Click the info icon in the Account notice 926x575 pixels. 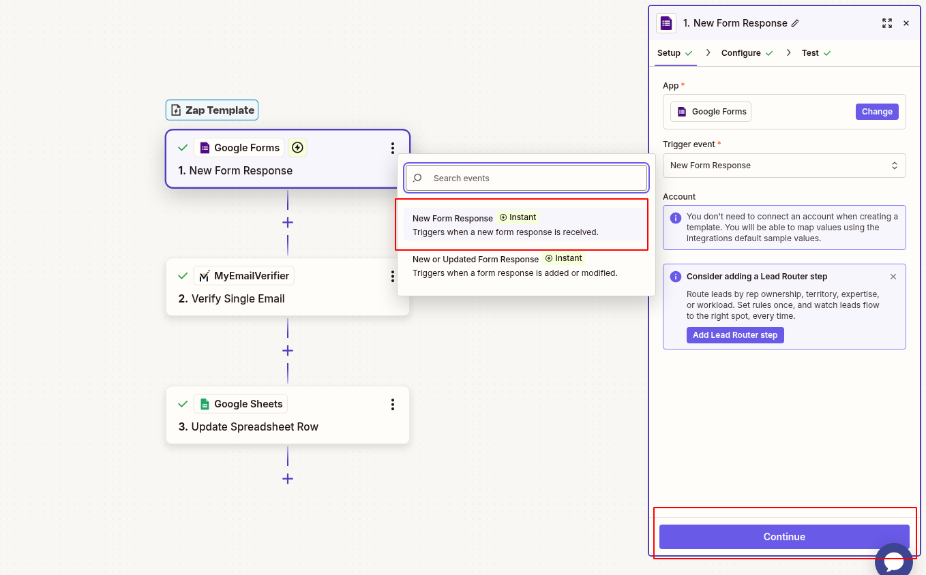tap(675, 217)
